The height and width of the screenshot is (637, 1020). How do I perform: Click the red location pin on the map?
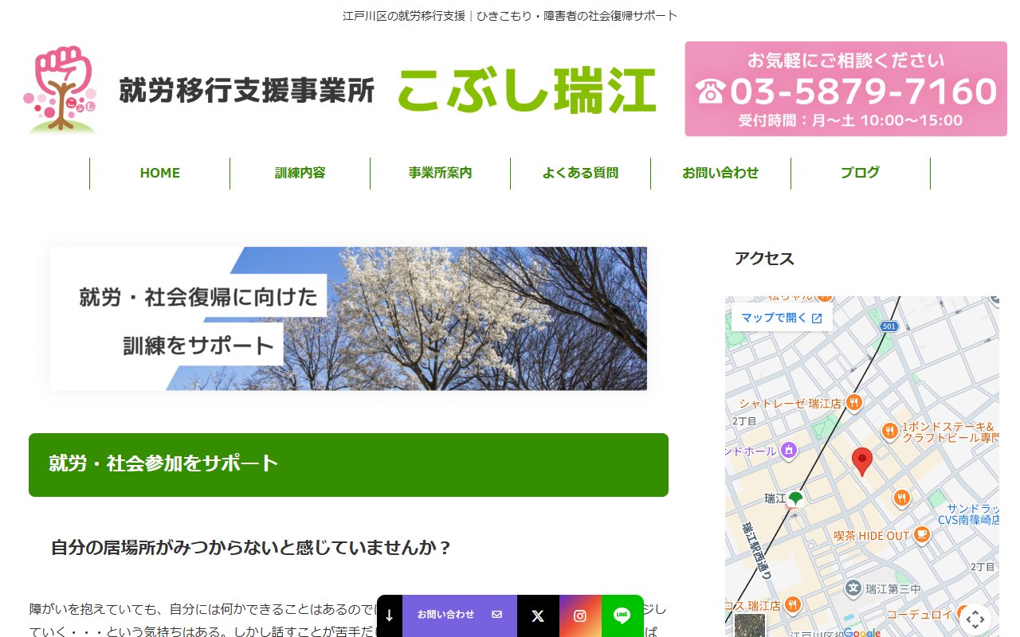[x=862, y=462]
